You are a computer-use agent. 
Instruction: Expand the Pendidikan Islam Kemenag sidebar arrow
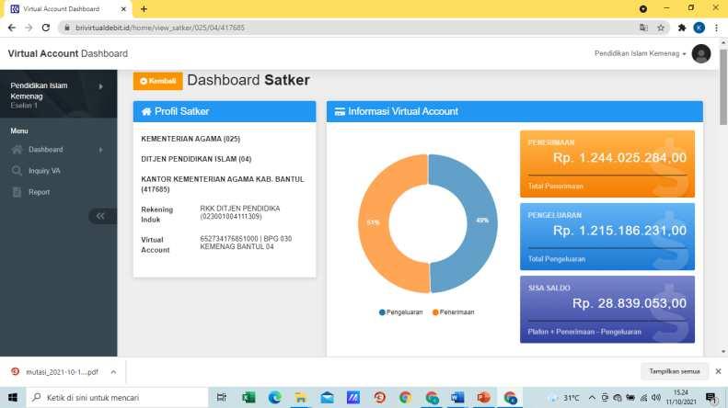click(x=100, y=86)
